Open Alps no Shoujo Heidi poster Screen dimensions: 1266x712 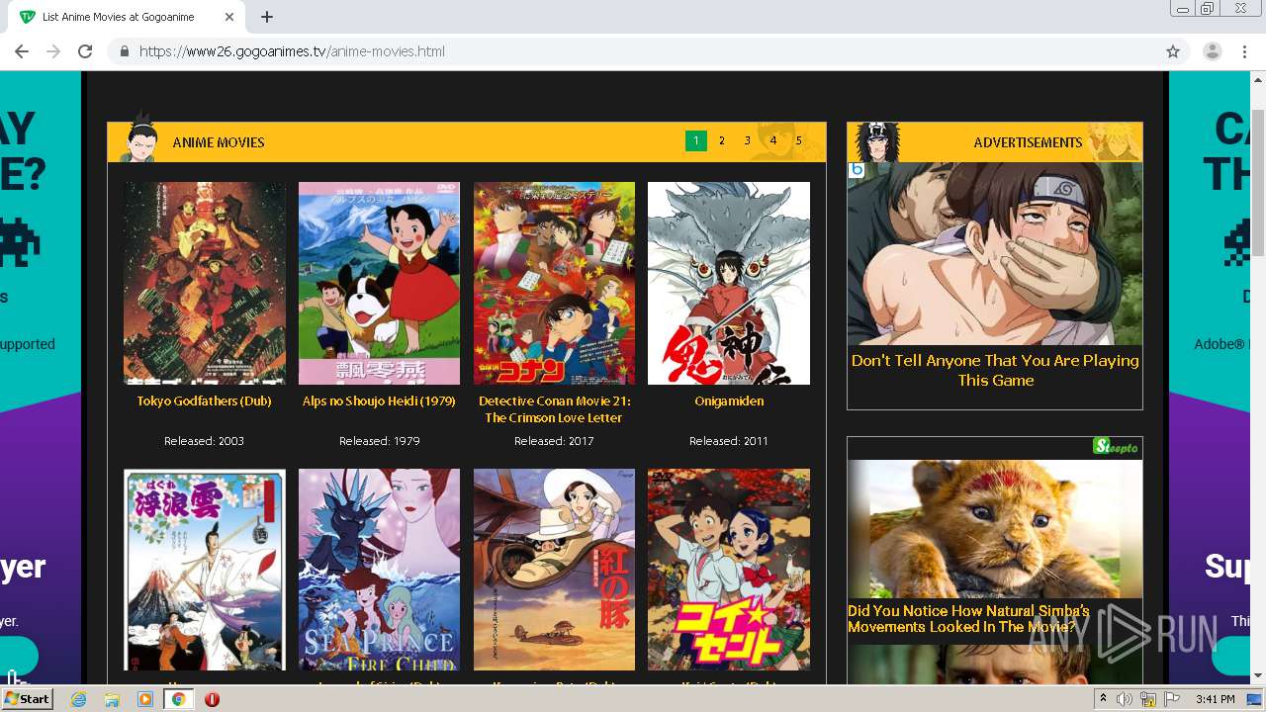(379, 283)
